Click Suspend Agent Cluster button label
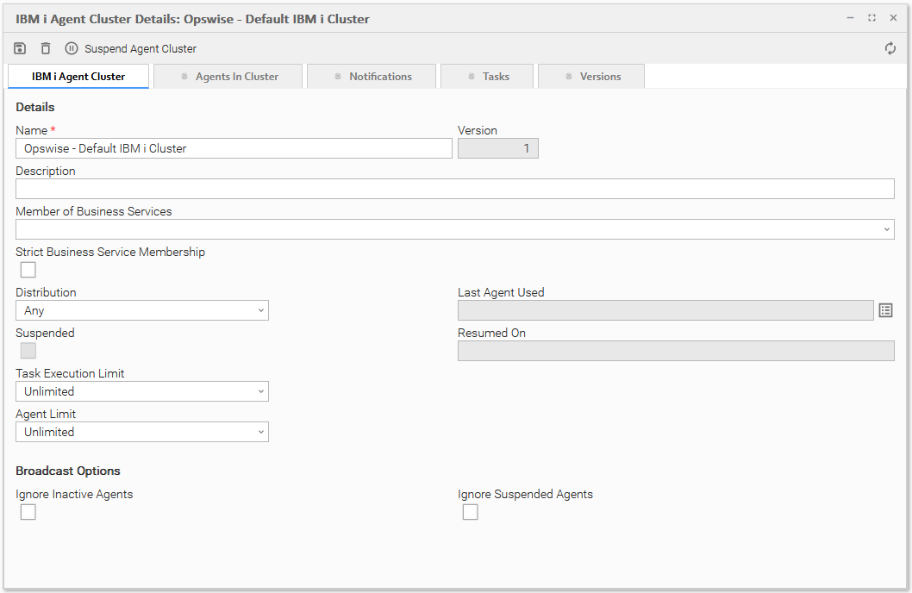 coord(141,49)
